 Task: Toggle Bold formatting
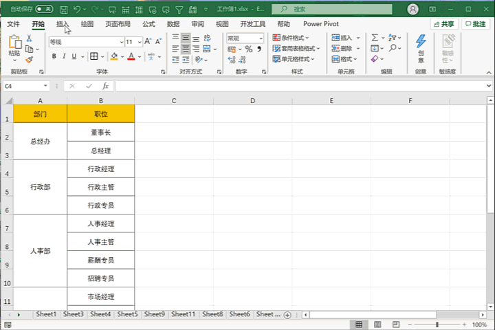pos(54,56)
